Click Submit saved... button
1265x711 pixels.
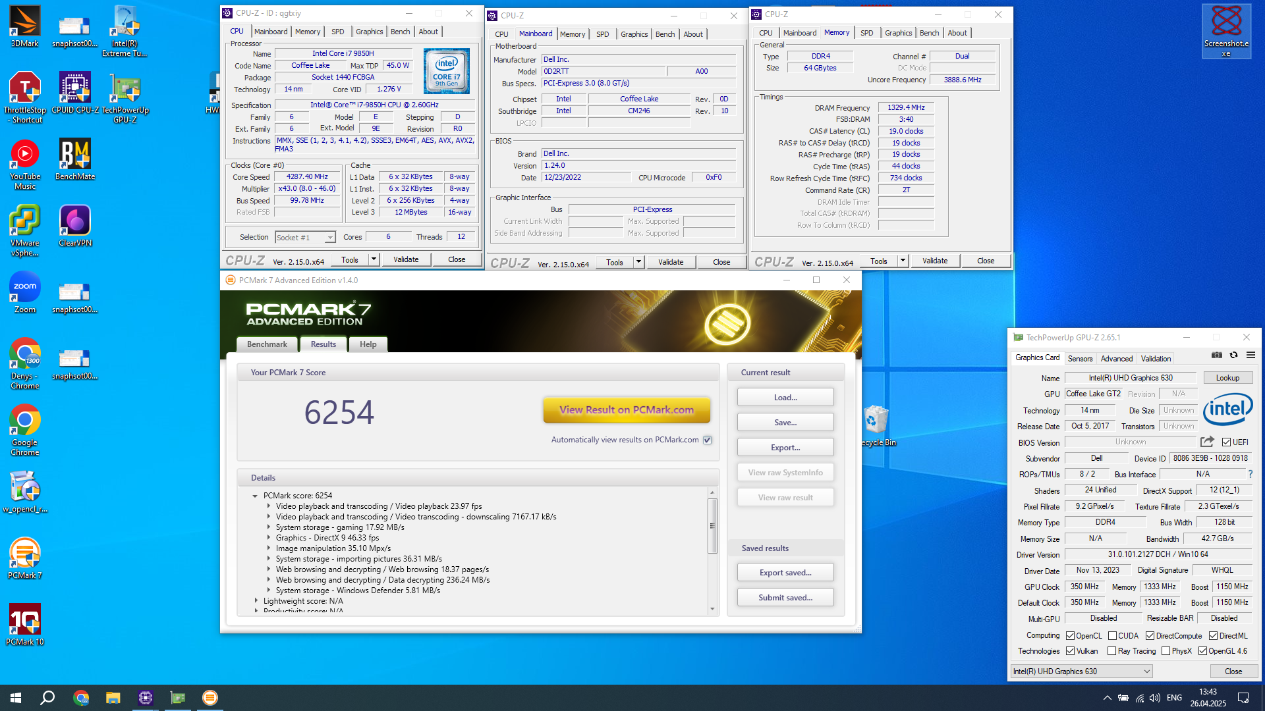pyautogui.click(x=785, y=597)
